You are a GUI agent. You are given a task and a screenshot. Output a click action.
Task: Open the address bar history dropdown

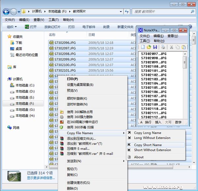coord(121,12)
